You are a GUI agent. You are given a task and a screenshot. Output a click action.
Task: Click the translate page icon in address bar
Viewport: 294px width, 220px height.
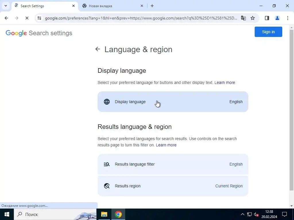pyautogui.click(x=243, y=18)
